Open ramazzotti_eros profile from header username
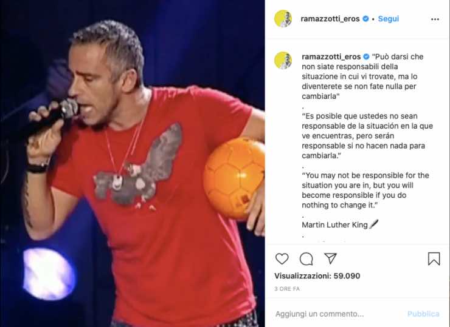Image resolution: width=450 pixels, height=327 pixels. click(330, 19)
